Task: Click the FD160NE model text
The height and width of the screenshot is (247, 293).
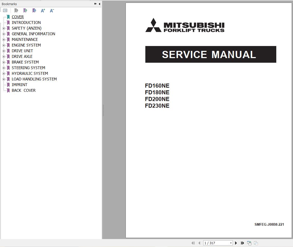Action: (x=157, y=86)
